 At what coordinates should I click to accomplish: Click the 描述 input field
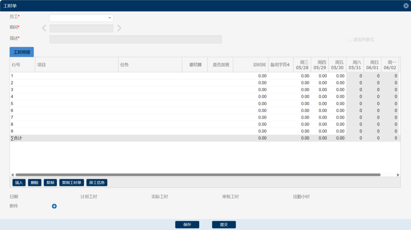135,39
